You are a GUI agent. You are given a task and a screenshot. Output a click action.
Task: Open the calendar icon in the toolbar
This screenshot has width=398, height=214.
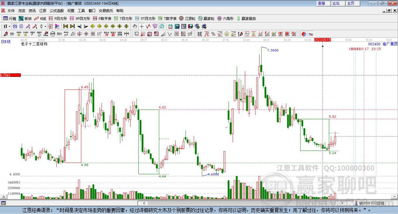click(170, 26)
